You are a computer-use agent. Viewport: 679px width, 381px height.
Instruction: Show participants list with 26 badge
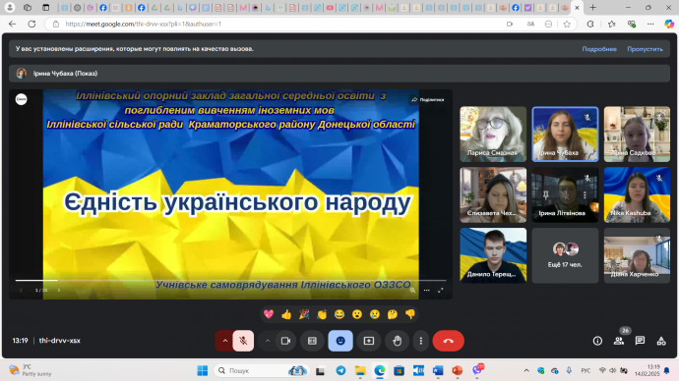tap(619, 341)
